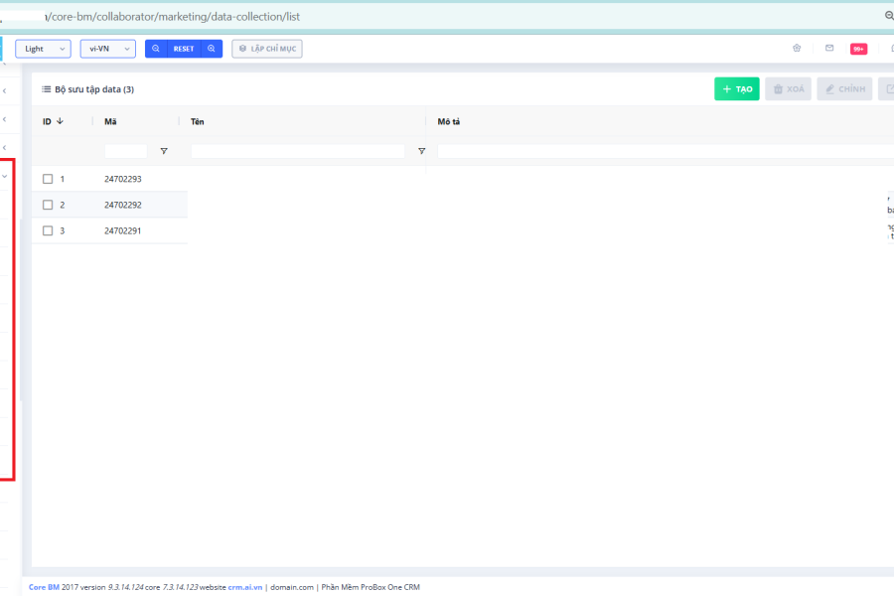894x596 pixels.
Task: Open the mail envelope icon
Action: point(829,48)
